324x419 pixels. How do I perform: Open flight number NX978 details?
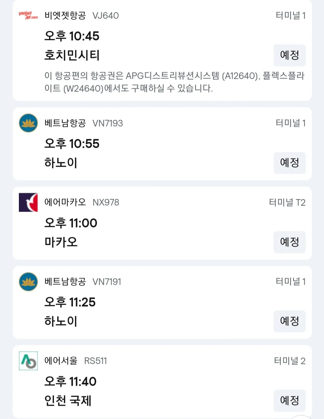[106, 202]
